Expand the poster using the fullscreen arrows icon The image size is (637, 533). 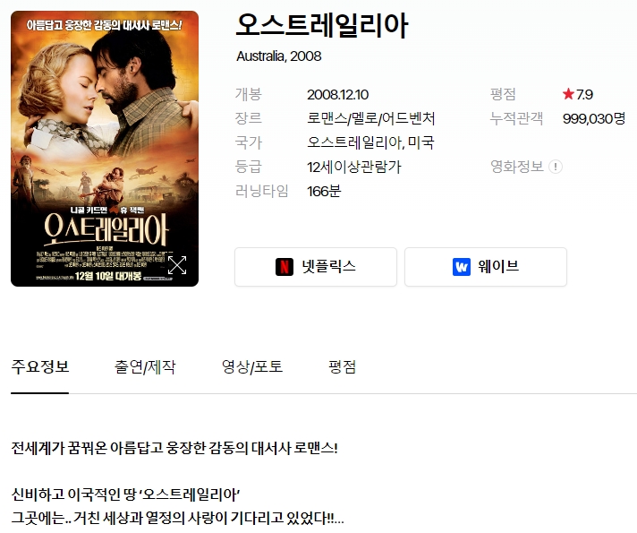[x=177, y=265]
